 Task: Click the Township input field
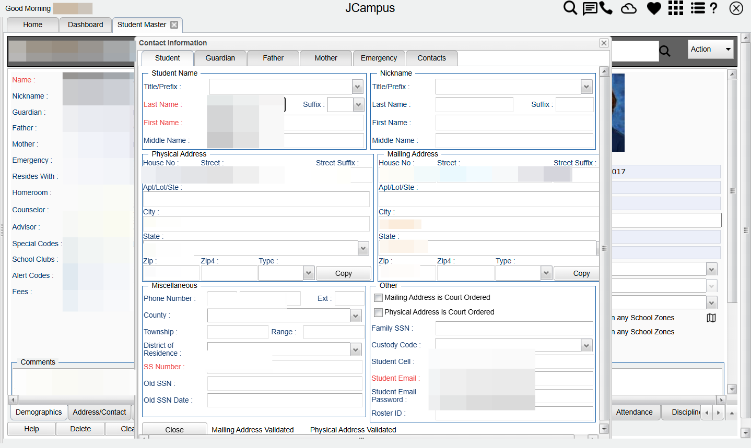pos(238,332)
